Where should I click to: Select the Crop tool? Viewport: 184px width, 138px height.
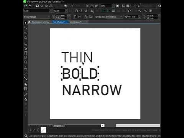tap(26, 33)
